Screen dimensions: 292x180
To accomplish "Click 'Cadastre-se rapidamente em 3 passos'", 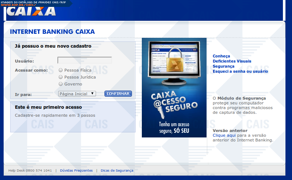I will (x=55, y=115).
